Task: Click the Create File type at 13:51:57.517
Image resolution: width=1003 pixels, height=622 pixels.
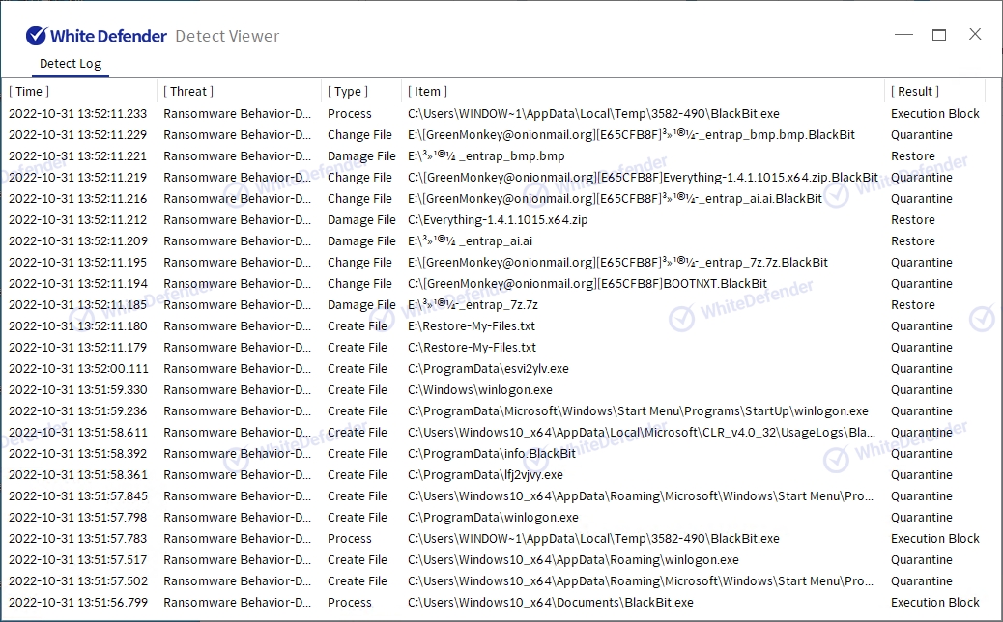Action: click(358, 559)
